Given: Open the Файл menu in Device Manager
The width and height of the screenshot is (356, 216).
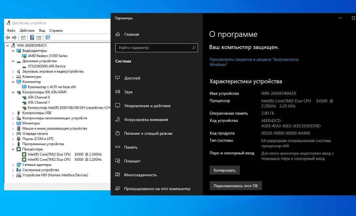Looking at the screenshot, I should (x=11, y=31).
